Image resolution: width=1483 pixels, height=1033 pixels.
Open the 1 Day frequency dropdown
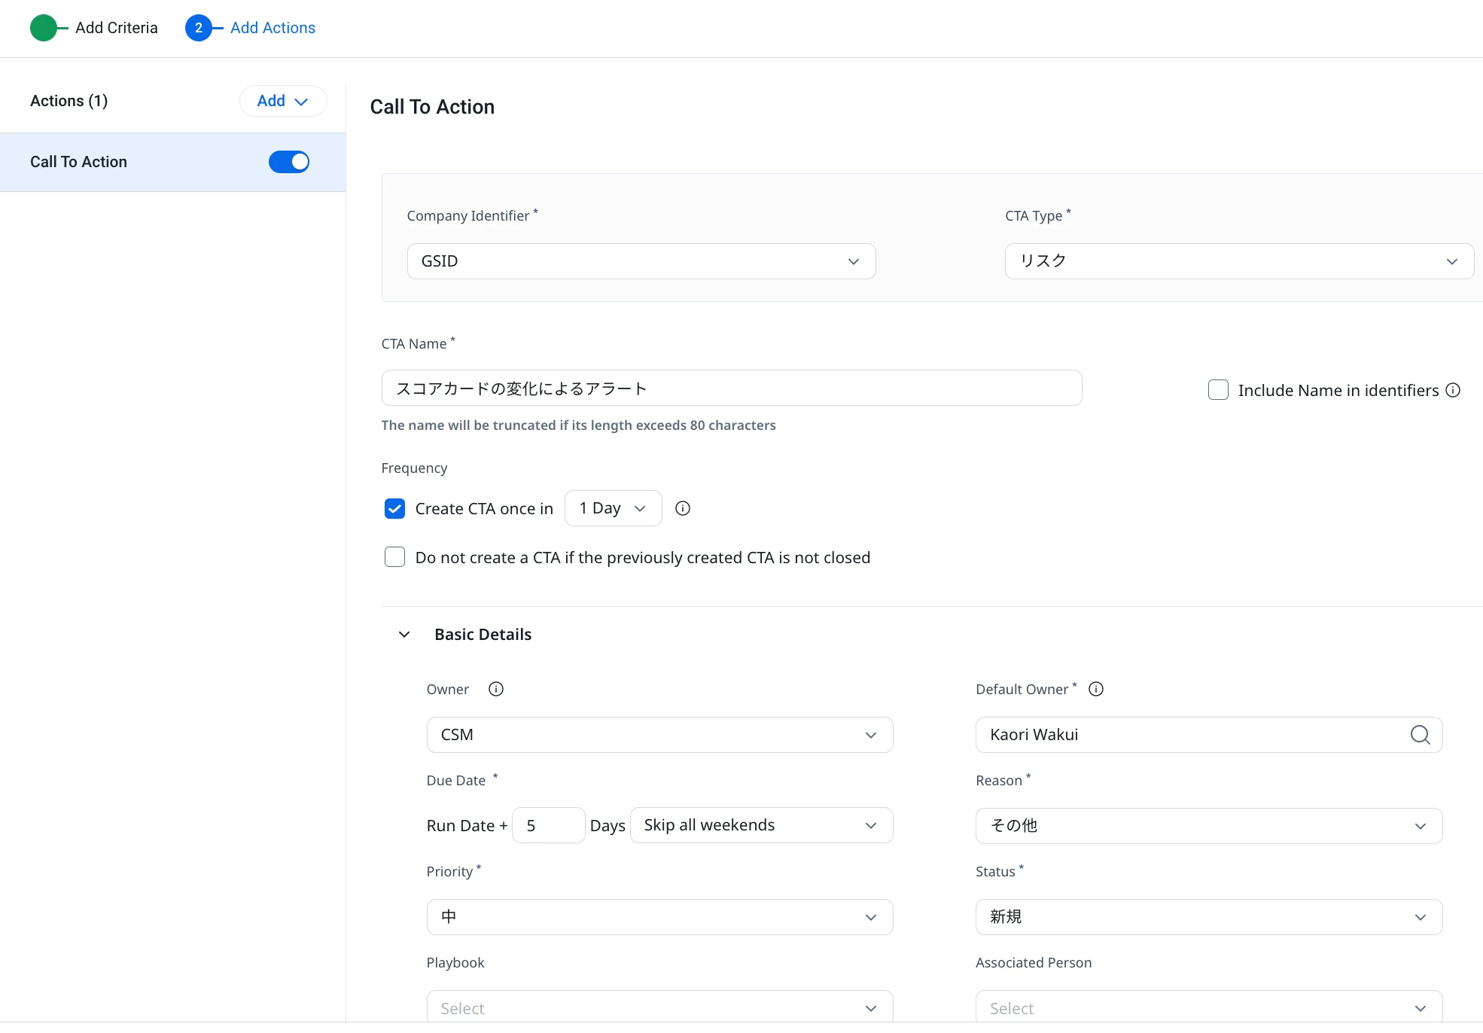tap(613, 508)
